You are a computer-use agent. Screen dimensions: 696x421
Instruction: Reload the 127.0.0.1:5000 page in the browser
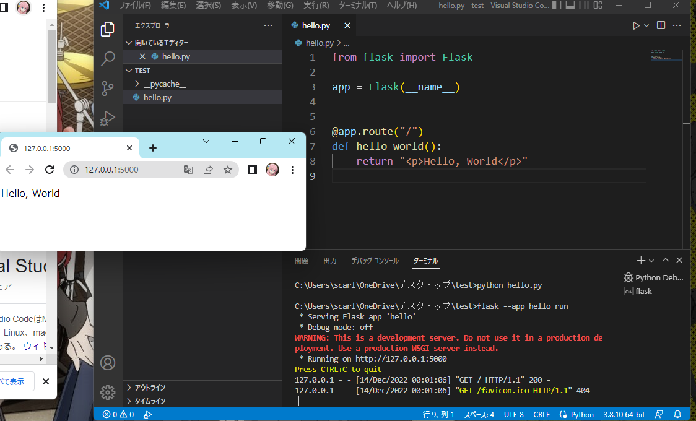click(x=50, y=169)
